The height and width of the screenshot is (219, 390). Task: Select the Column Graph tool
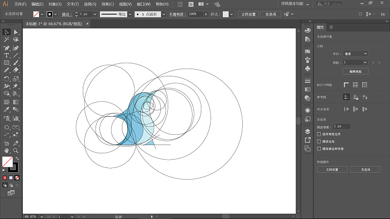click(16, 118)
